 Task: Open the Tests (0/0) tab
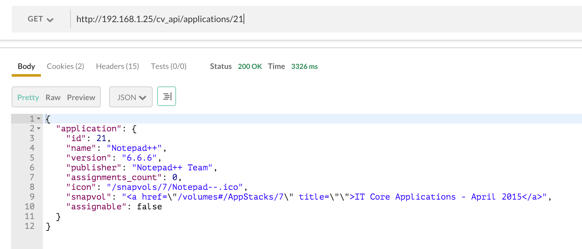169,66
